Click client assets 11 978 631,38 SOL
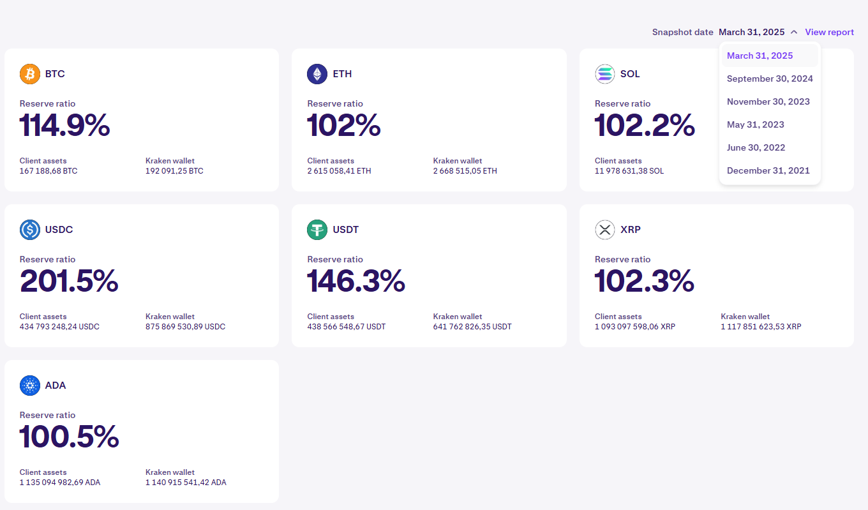The width and height of the screenshot is (868, 510). [x=629, y=171]
